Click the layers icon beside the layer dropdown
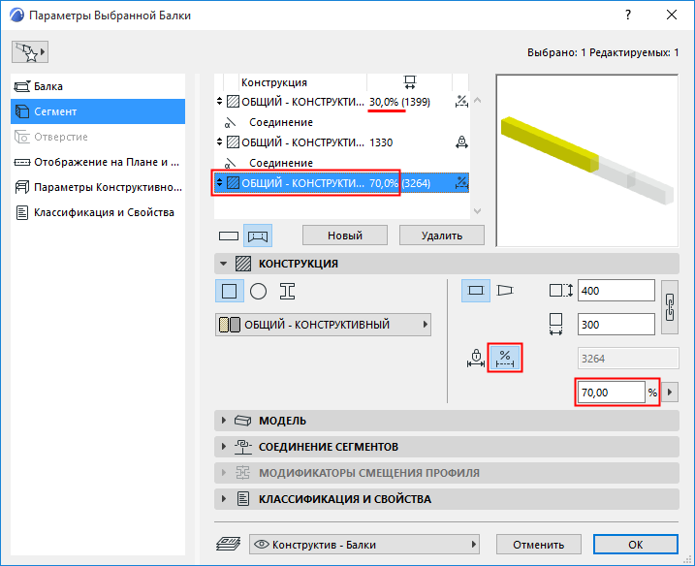 [x=228, y=544]
